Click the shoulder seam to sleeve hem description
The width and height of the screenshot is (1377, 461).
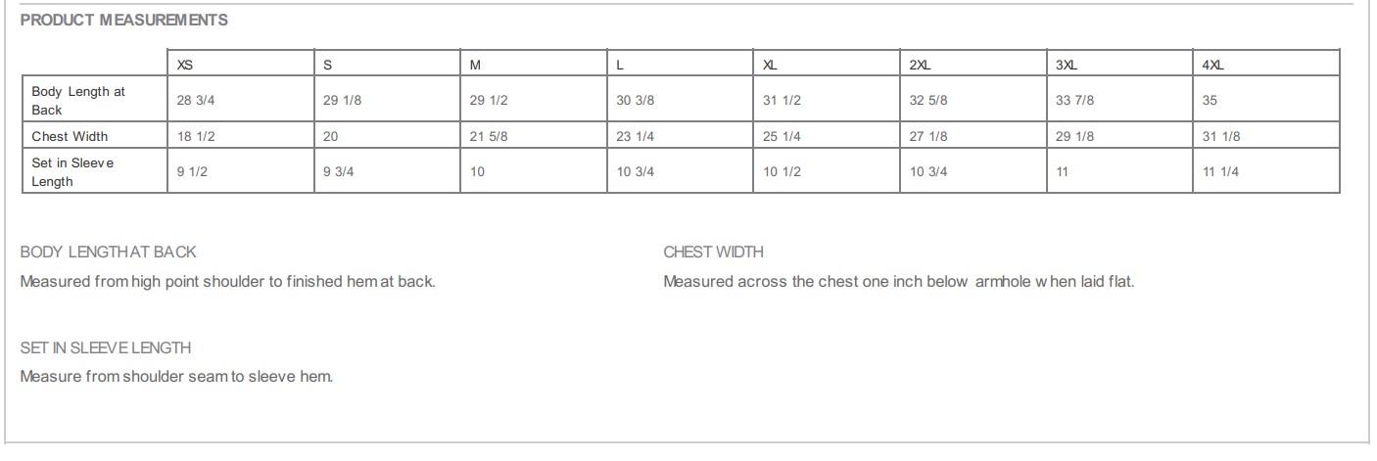click(x=176, y=377)
